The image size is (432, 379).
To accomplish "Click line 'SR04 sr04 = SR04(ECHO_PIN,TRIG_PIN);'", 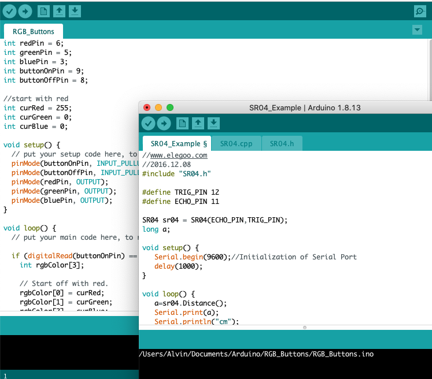I will click(215, 220).
